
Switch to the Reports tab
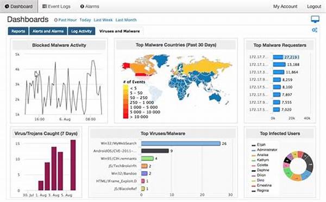tap(18, 31)
